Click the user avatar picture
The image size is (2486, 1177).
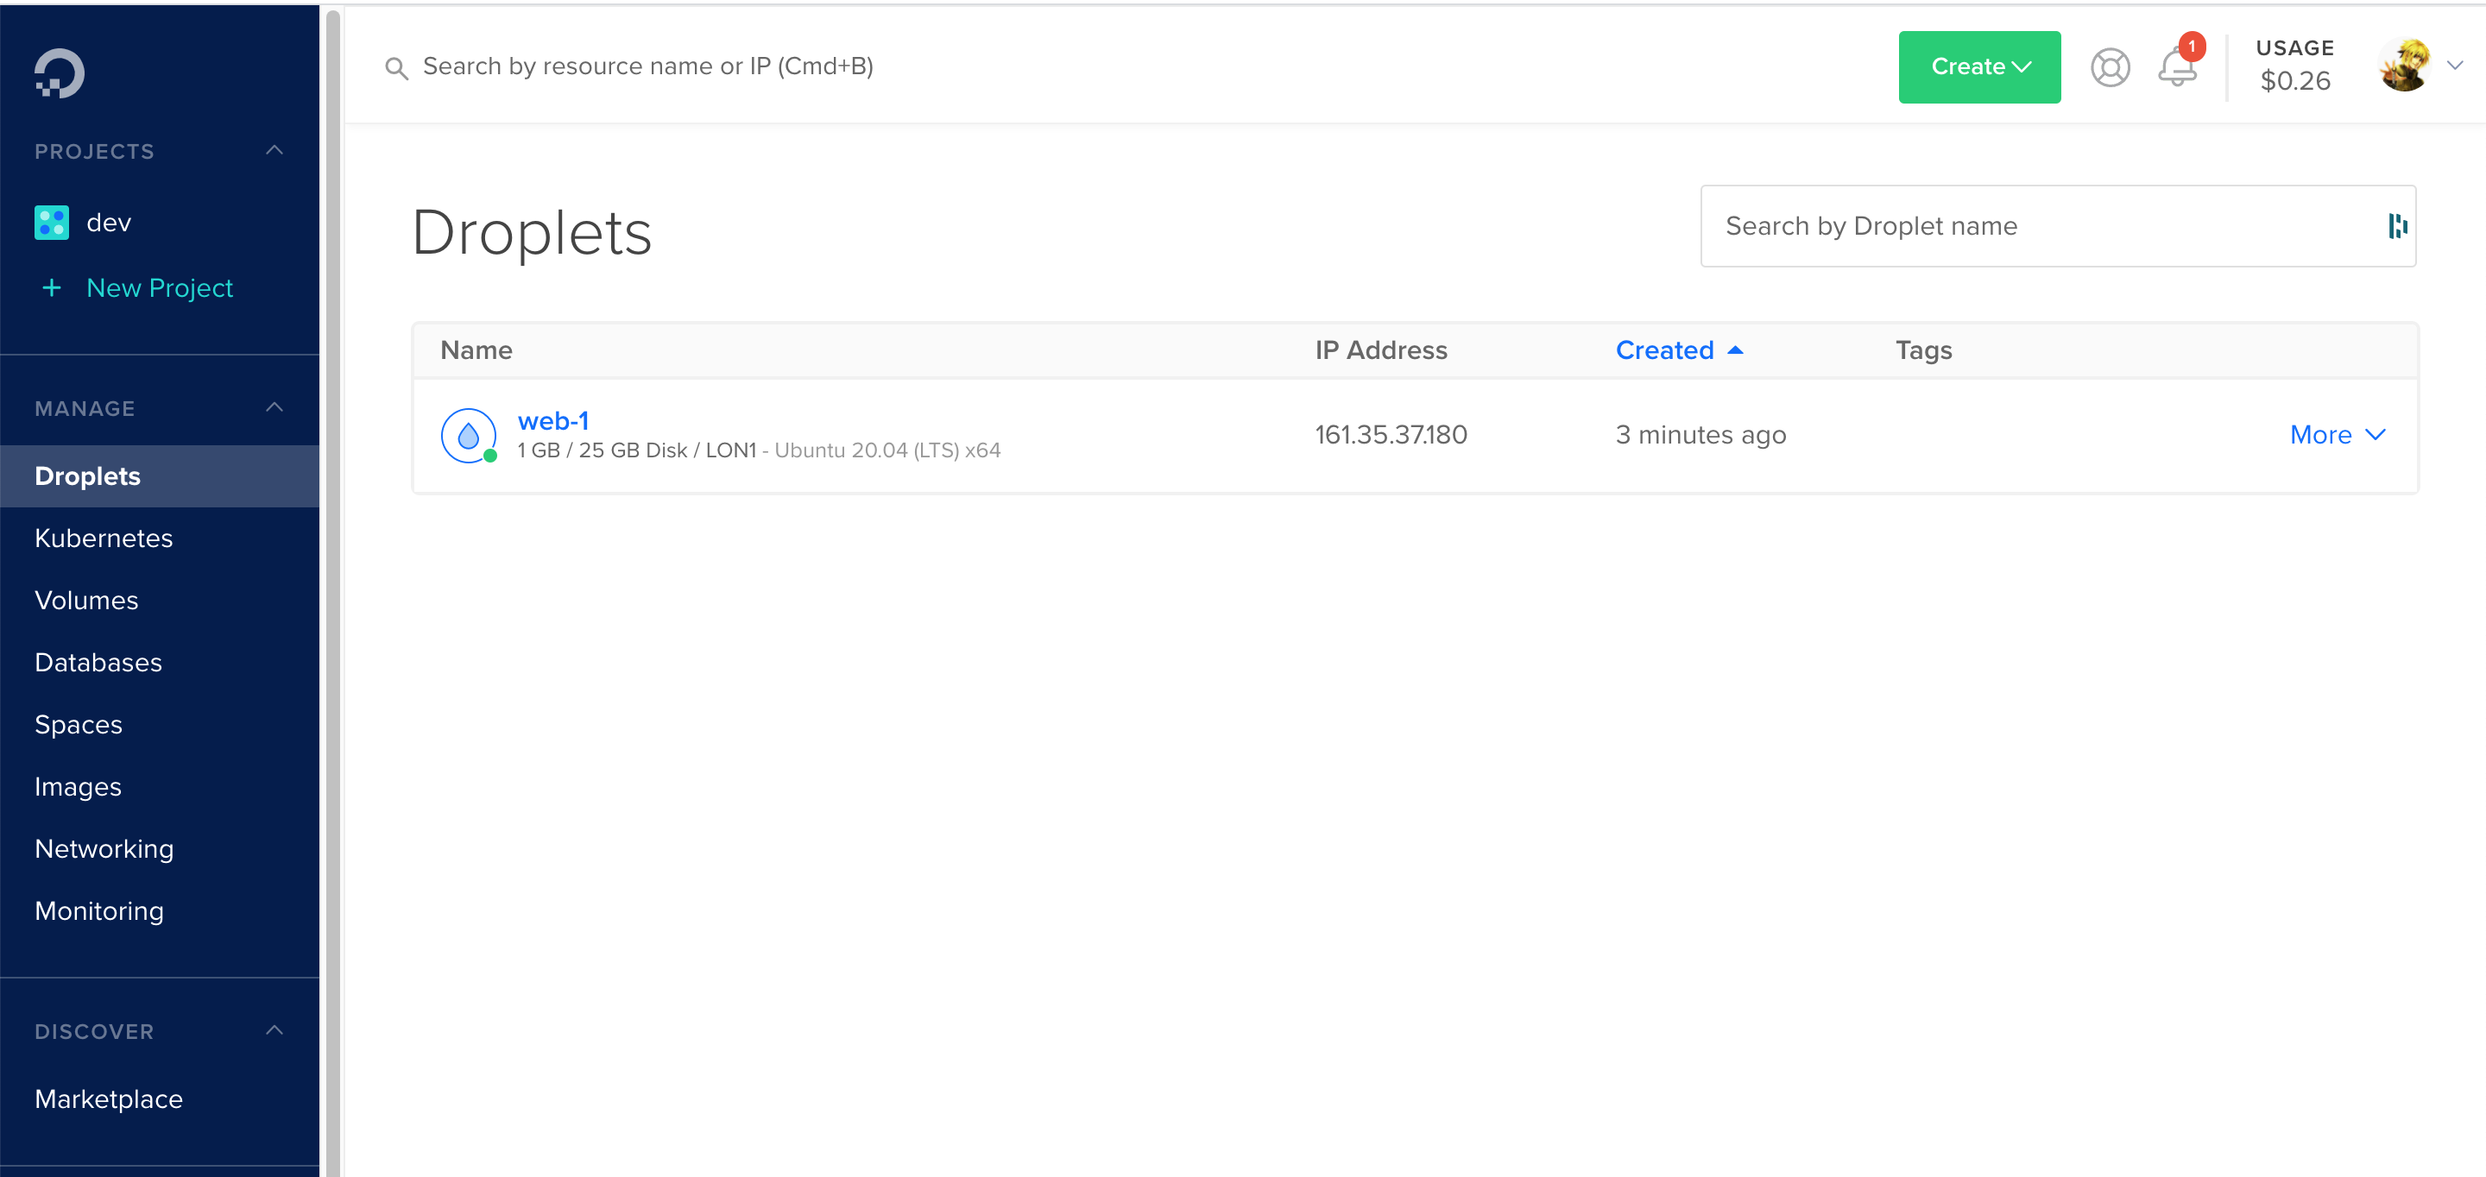[x=2405, y=66]
